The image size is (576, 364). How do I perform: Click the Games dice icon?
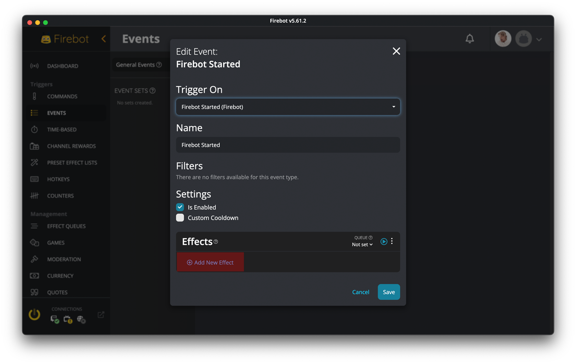coord(35,243)
